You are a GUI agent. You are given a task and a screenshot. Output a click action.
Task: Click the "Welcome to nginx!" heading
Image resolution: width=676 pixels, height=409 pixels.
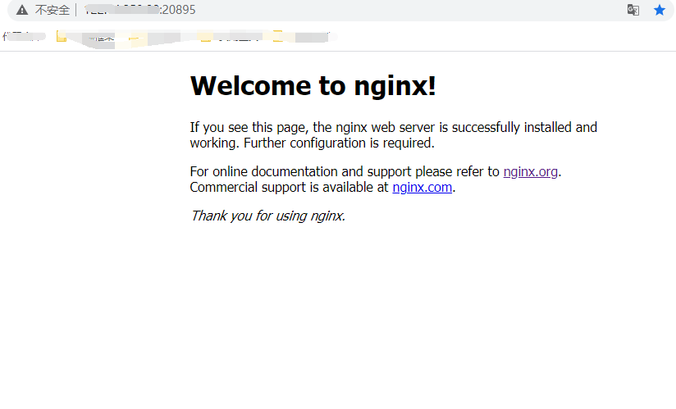coord(313,86)
